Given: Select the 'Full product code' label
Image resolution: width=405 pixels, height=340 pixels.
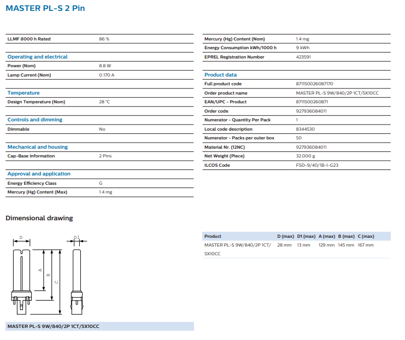Looking at the screenshot, I should pos(223,84).
